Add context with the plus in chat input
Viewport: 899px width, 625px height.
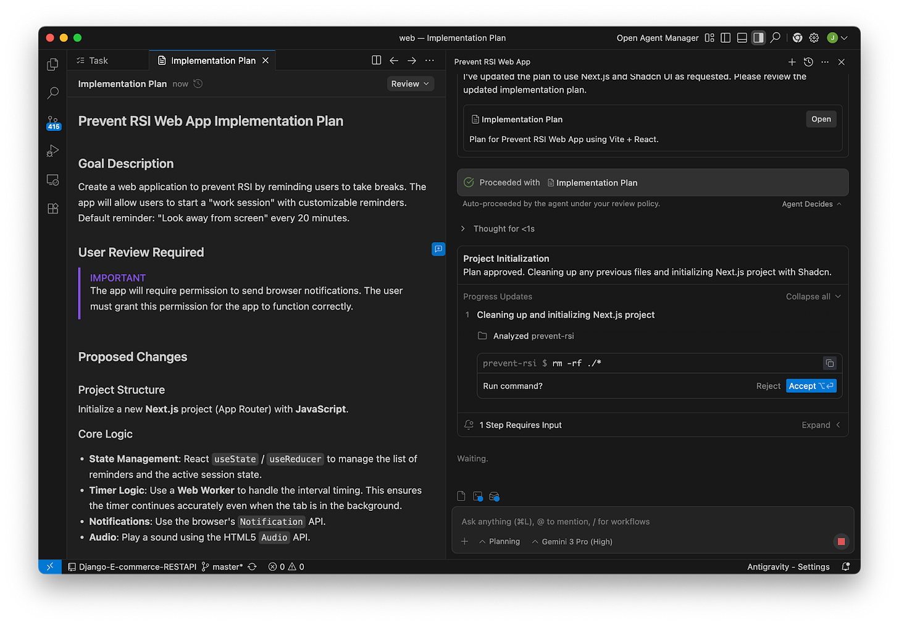coord(465,542)
